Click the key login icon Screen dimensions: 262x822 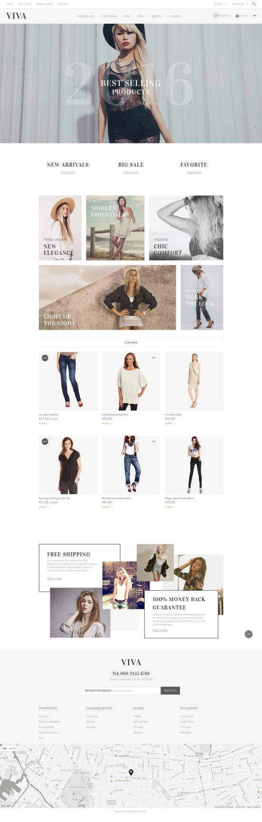255,16
